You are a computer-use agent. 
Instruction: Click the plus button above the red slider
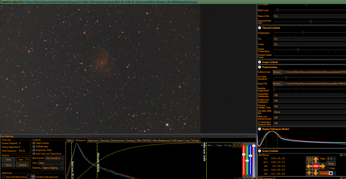243,144
